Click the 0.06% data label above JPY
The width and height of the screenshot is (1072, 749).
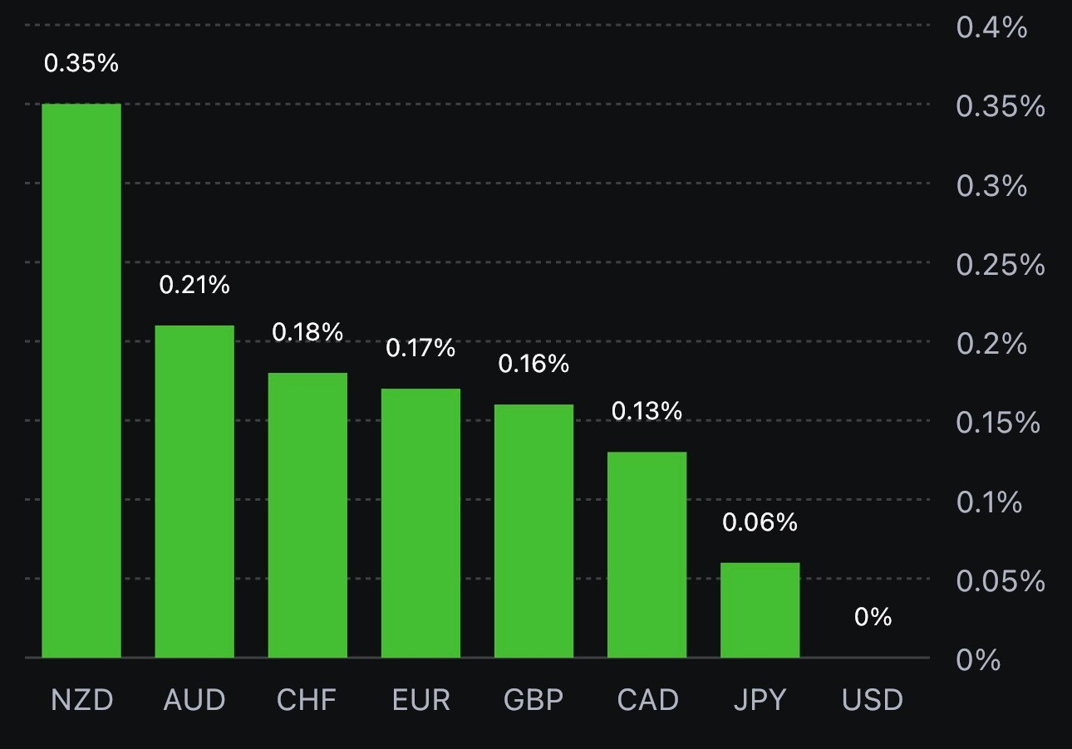pyautogui.click(x=760, y=522)
